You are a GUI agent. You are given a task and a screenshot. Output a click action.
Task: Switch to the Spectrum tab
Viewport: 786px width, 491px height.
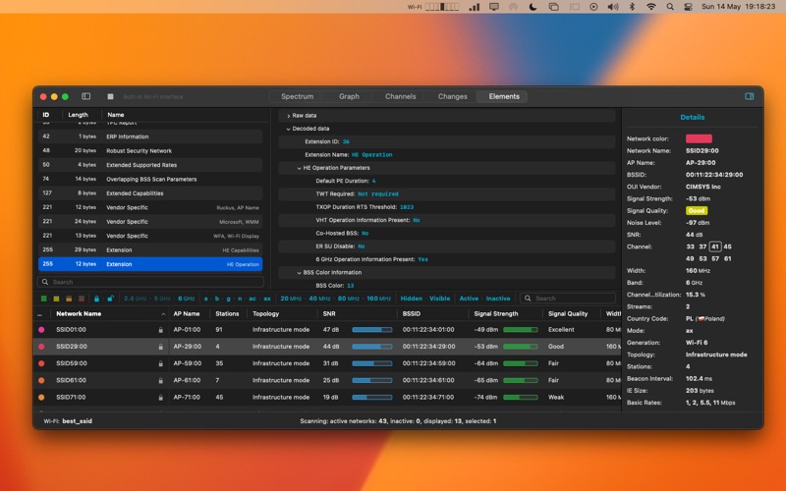[298, 96]
